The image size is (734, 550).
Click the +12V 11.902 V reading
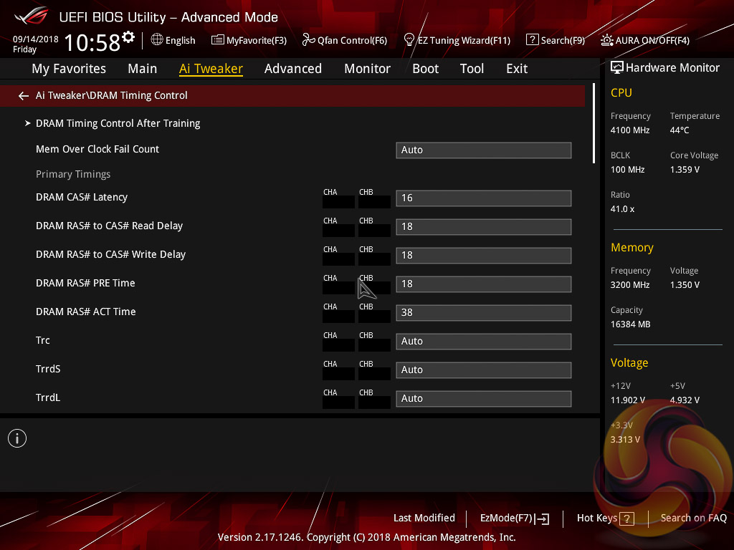627,400
